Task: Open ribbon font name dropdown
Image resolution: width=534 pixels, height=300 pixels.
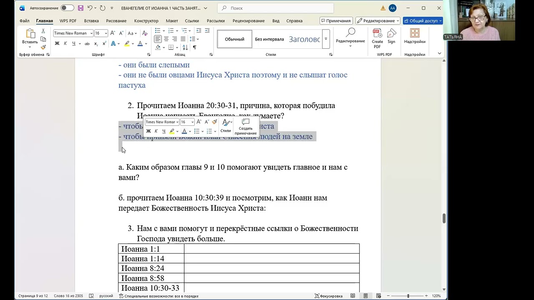Action: (91, 33)
